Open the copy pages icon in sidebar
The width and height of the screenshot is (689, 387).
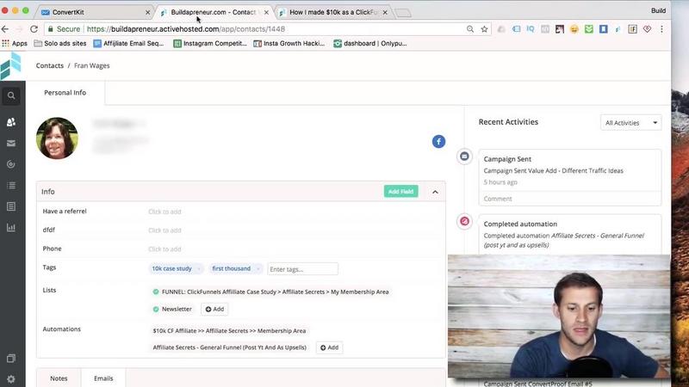click(11, 359)
